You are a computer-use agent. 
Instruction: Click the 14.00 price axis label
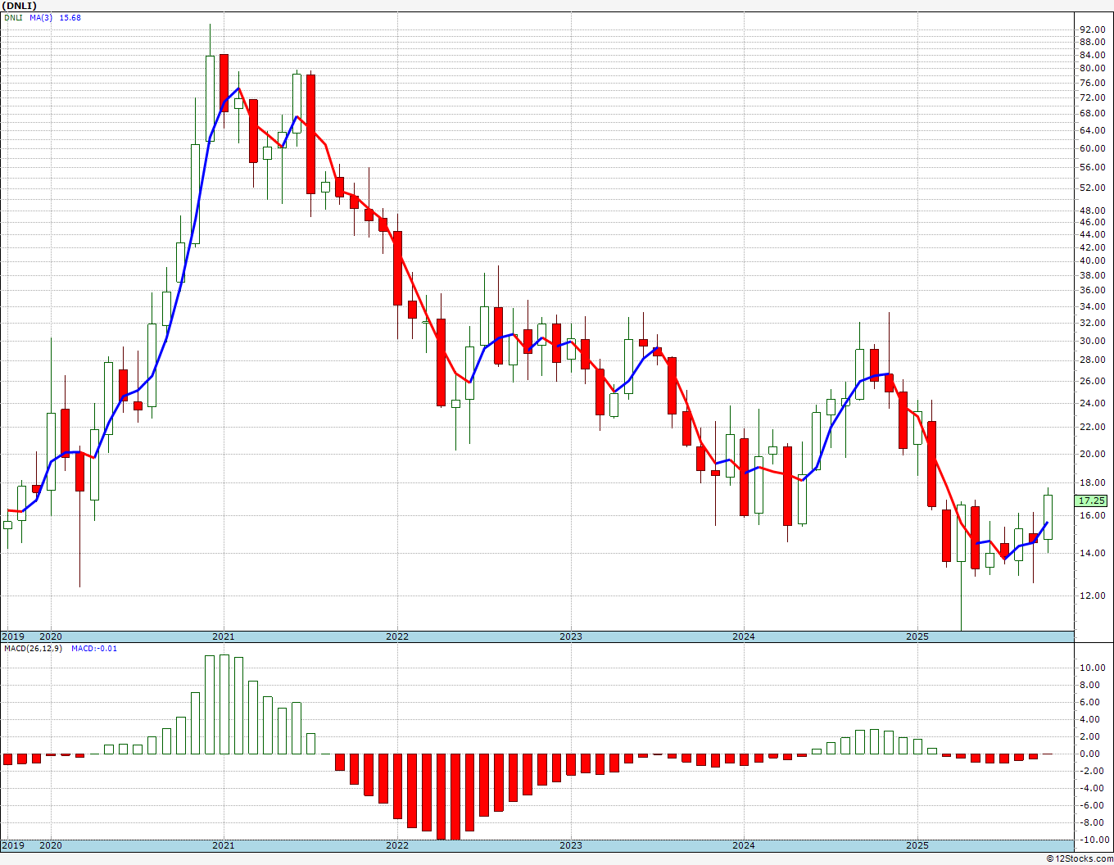1093,554
